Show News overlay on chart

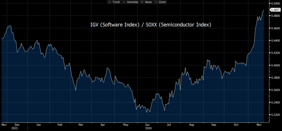(x=146, y=2)
